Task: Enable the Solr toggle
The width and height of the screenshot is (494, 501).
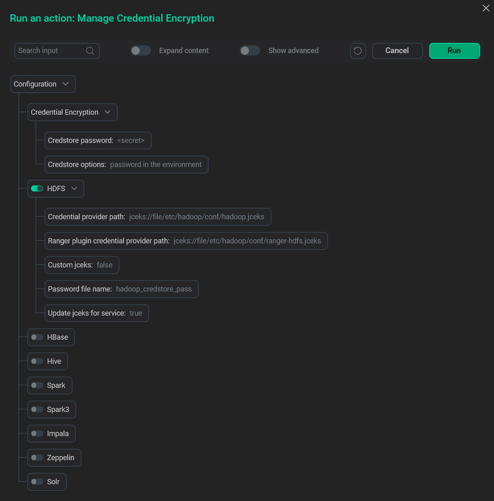Action: click(37, 482)
